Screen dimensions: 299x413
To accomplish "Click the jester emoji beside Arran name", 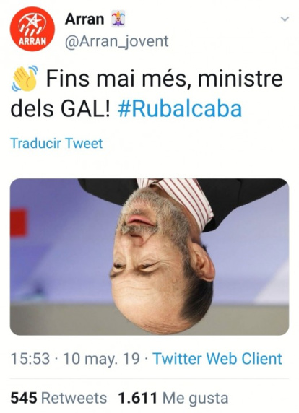I will click(x=118, y=19).
